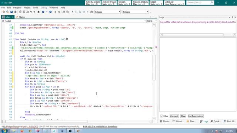Jump to Process_Globals shortcut
Viewport: 237px width, 133px height.
point(140,3)
